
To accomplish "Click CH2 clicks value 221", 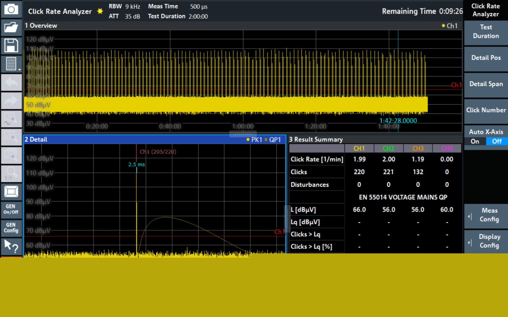I will click(x=388, y=172).
